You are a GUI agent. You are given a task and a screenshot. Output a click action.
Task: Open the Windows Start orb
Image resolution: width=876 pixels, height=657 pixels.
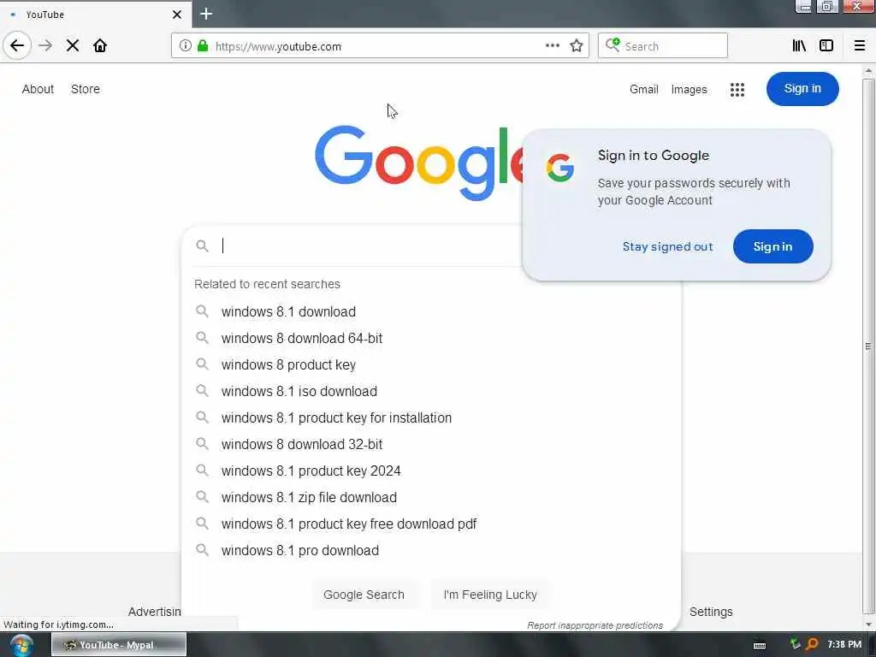21,645
